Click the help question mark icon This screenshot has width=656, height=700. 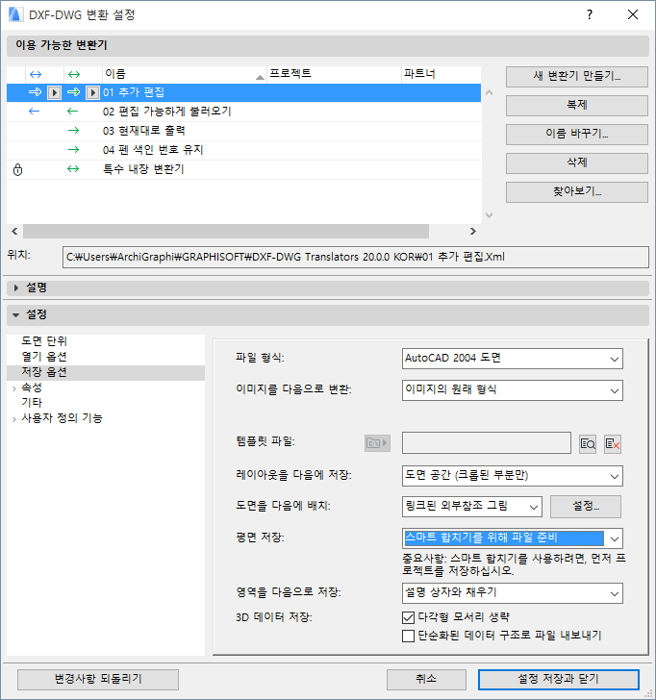point(590,14)
